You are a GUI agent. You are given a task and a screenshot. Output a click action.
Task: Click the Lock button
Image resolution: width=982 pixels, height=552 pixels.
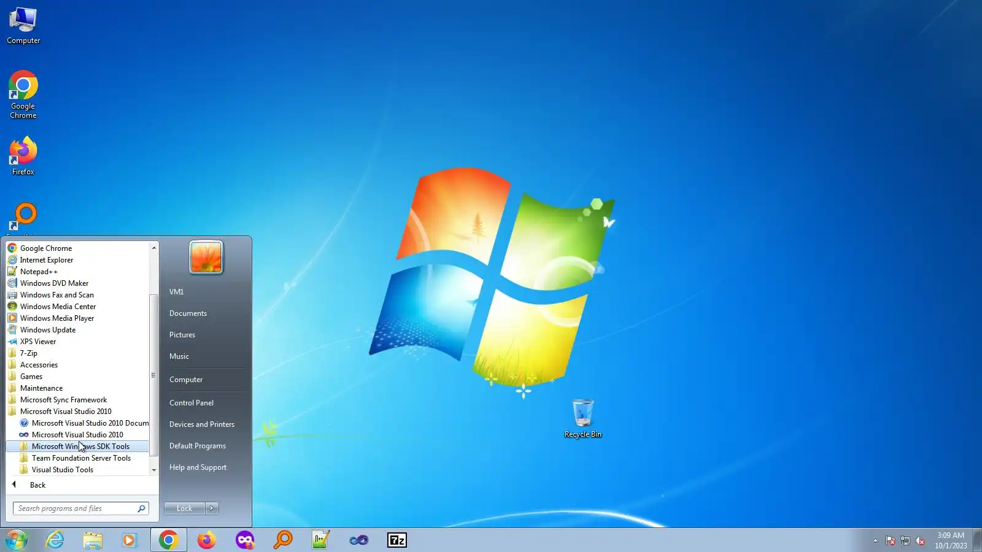click(x=185, y=508)
